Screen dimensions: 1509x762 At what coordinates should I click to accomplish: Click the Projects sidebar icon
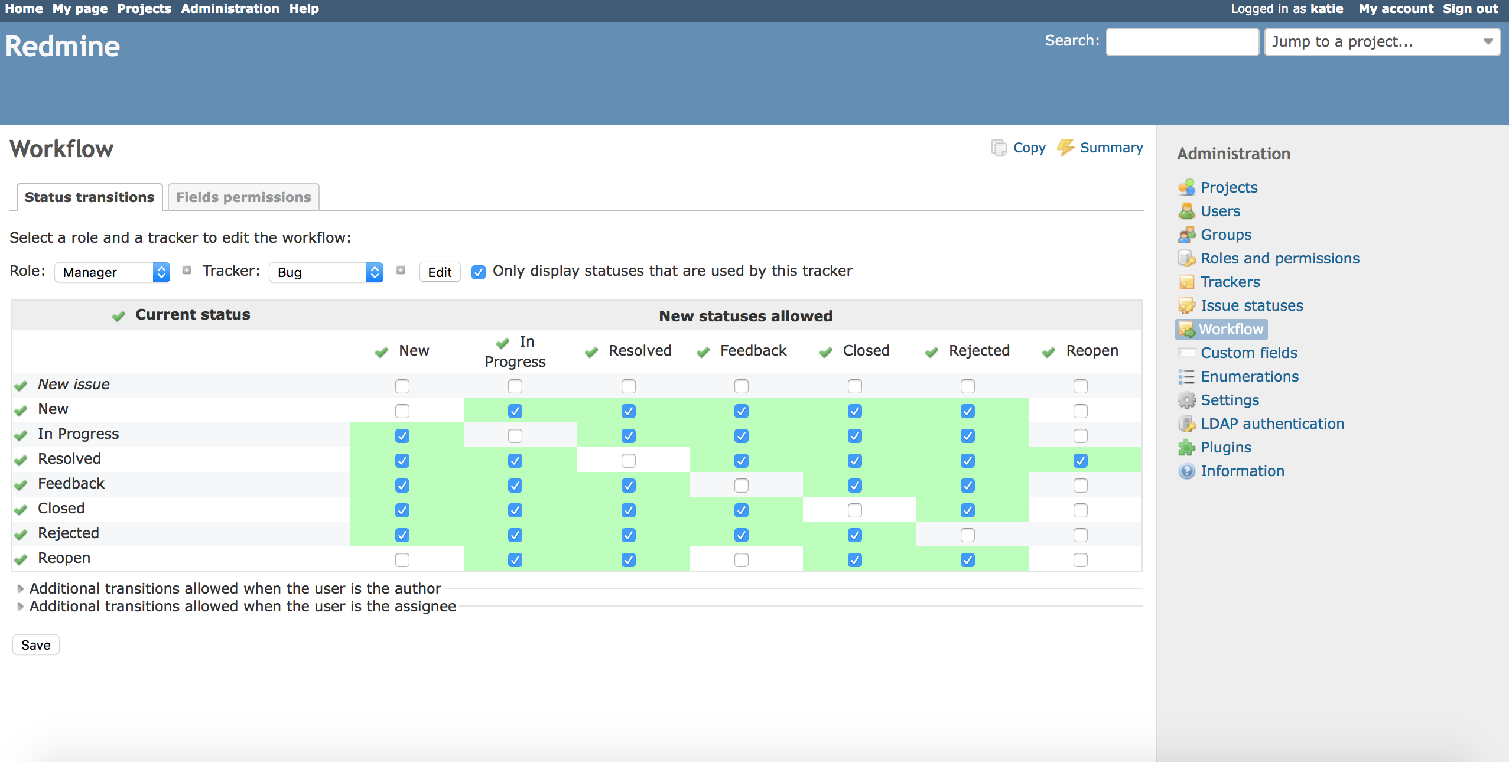click(1186, 187)
